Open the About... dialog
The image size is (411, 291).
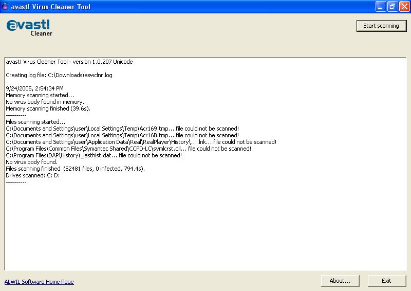pyautogui.click(x=340, y=281)
